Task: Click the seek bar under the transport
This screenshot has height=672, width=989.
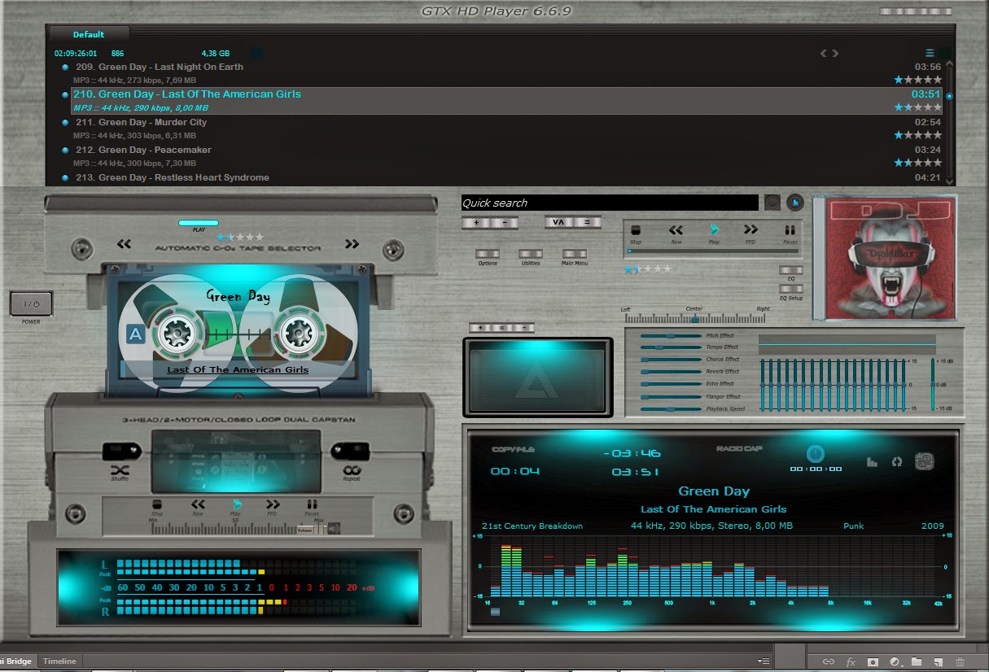Action: tap(713, 251)
